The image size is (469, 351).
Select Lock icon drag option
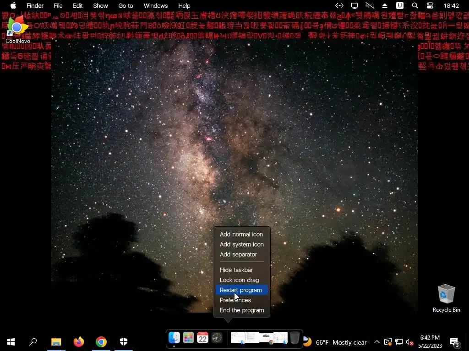point(239,280)
